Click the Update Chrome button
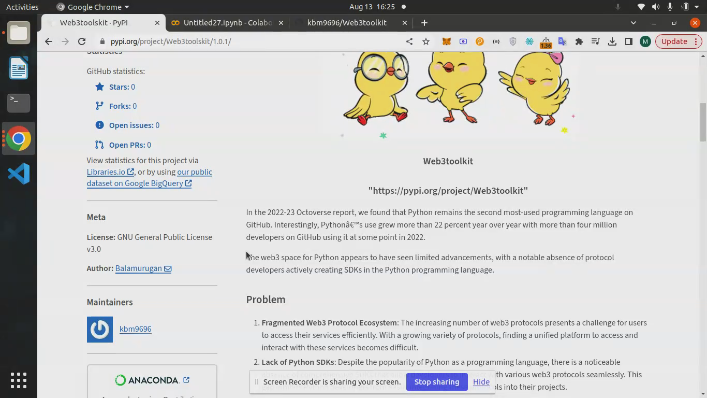Viewport: 707px width, 398px height. [x=679, y=41]
